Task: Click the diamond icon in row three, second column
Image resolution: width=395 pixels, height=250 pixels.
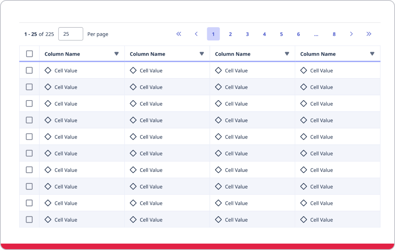Action: click(133, 104)
